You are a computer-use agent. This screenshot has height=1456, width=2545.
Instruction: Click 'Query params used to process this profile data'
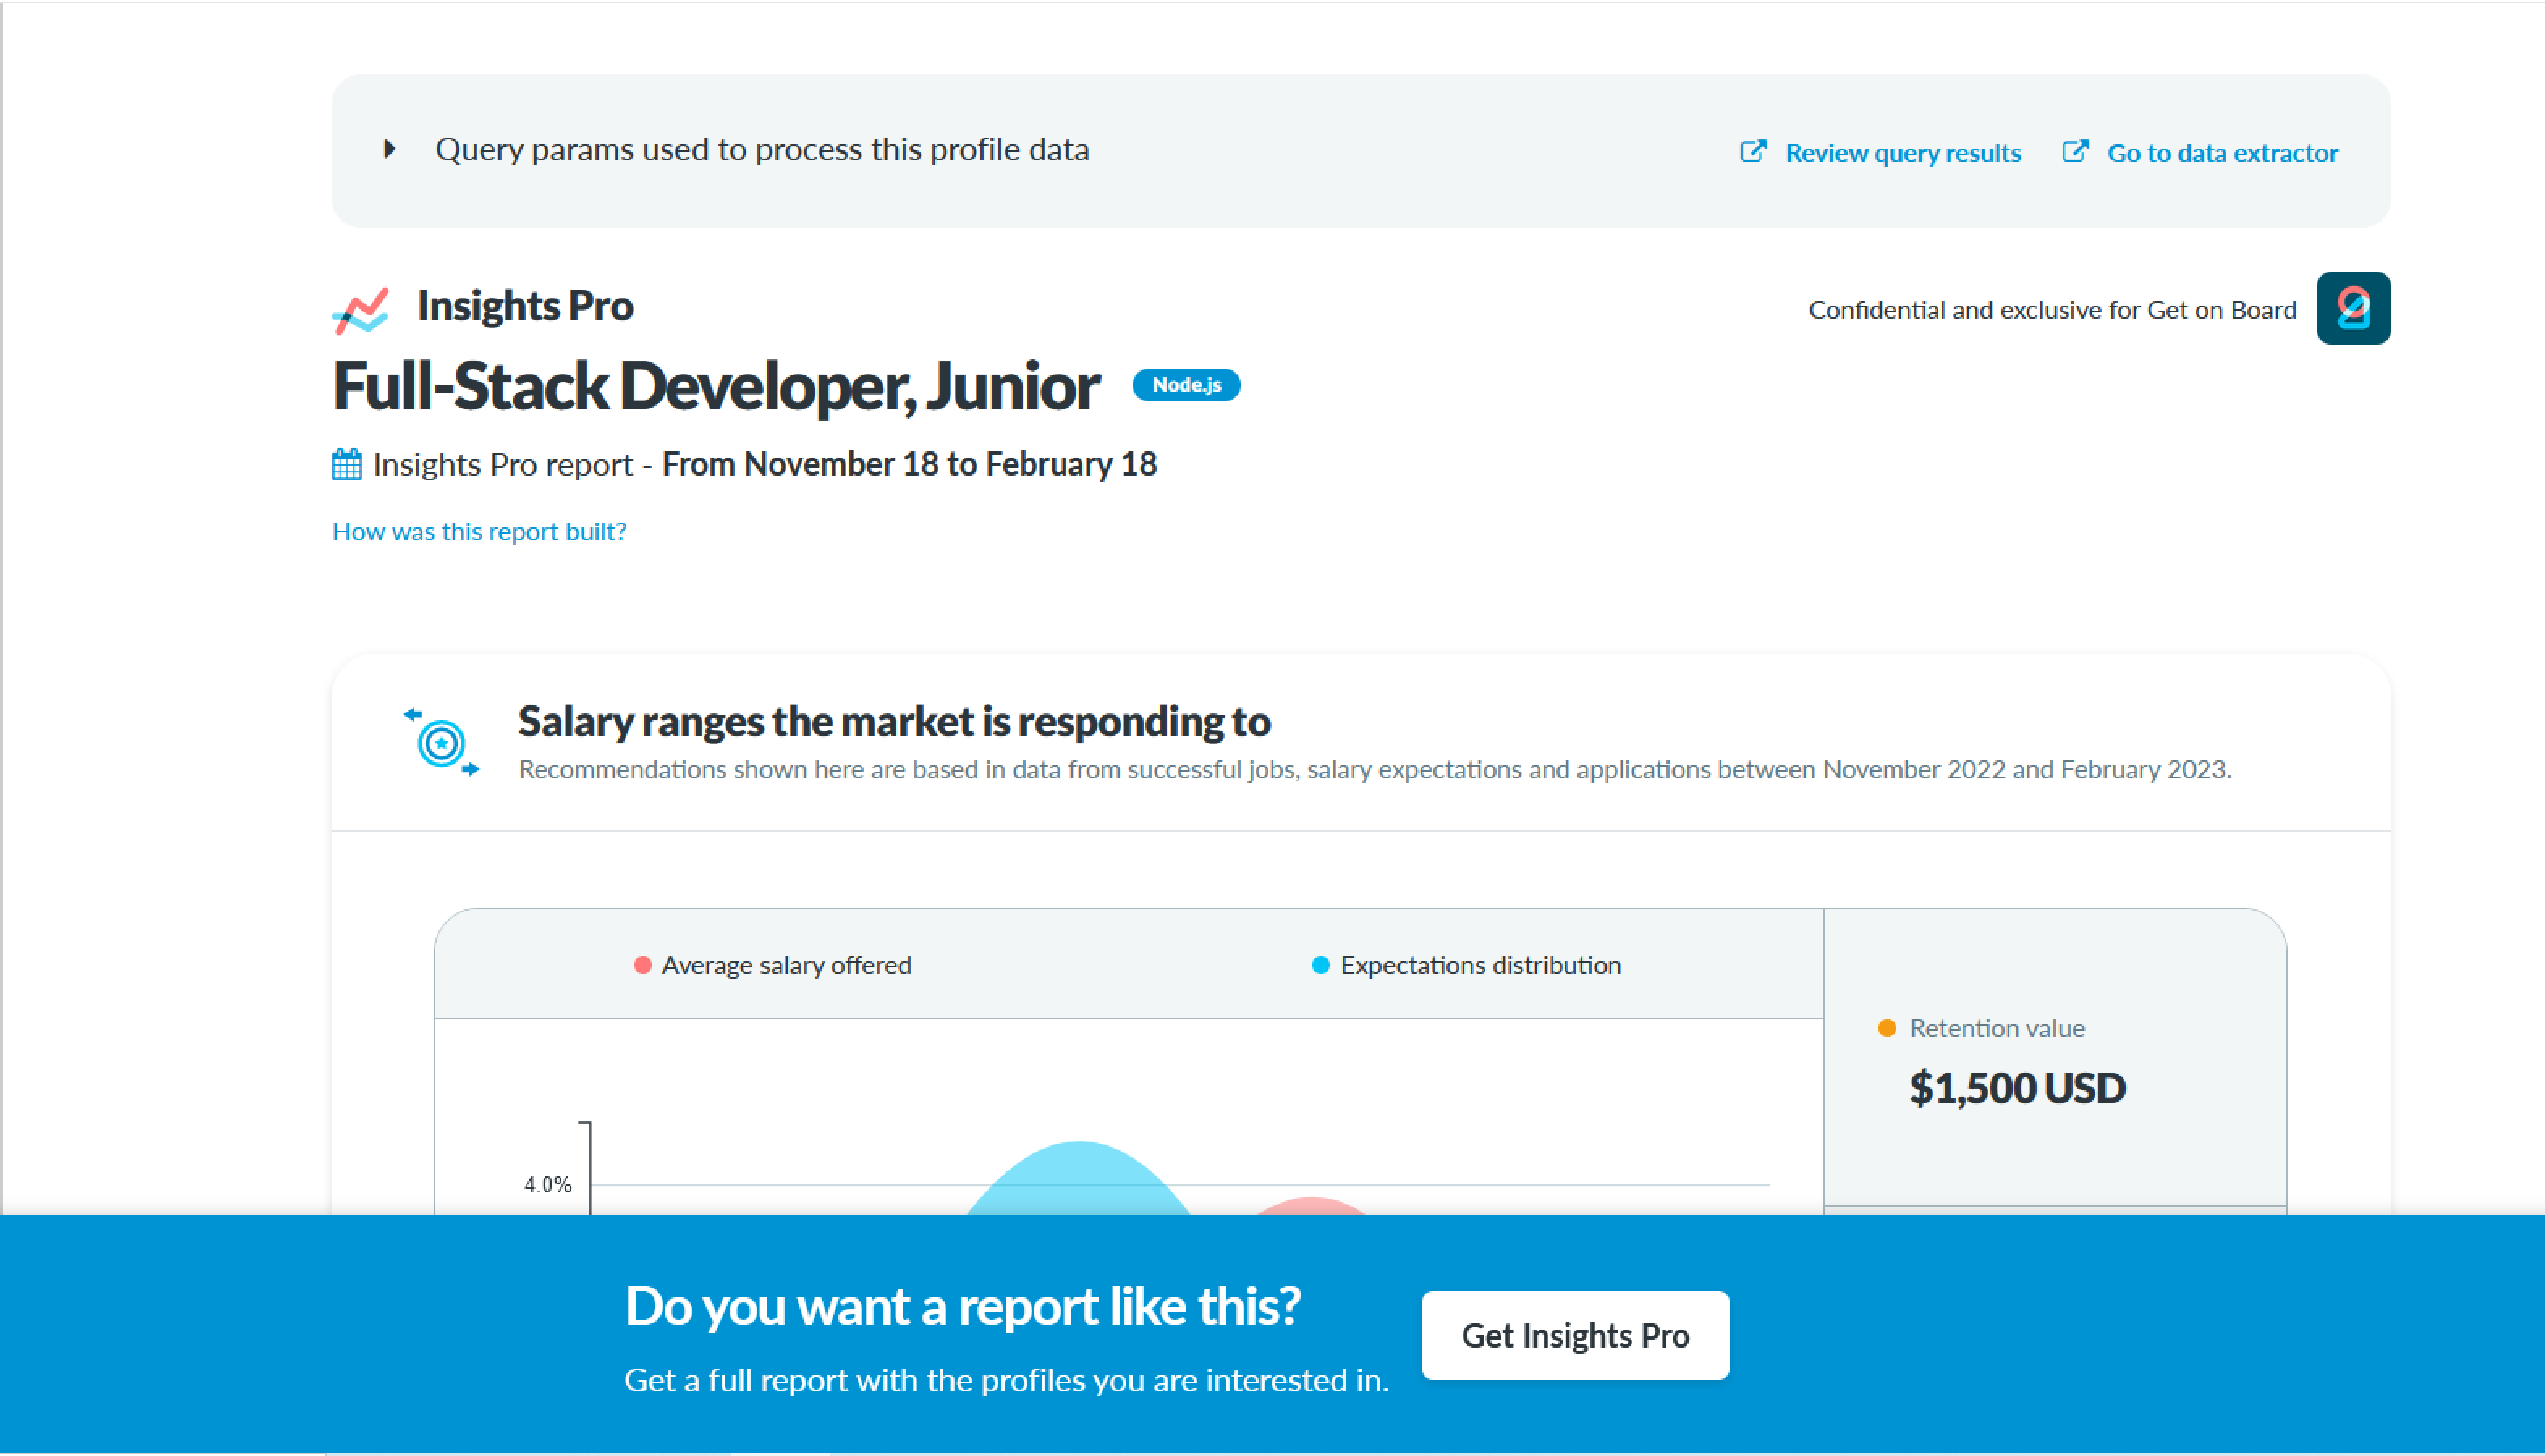click(762, 150)
